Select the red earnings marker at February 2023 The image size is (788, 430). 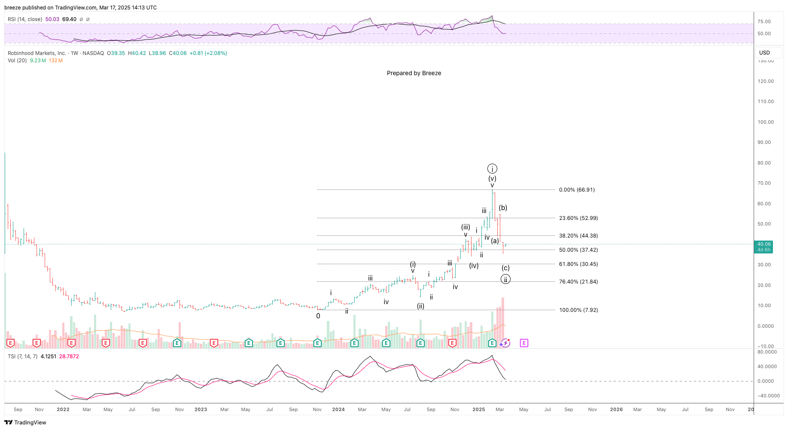pyautogui.click(x=214, y=343)
